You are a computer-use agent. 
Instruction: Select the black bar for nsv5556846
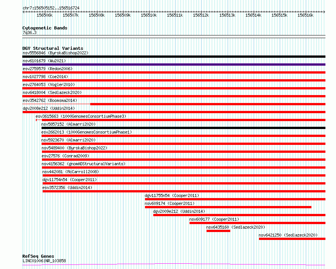174,57
